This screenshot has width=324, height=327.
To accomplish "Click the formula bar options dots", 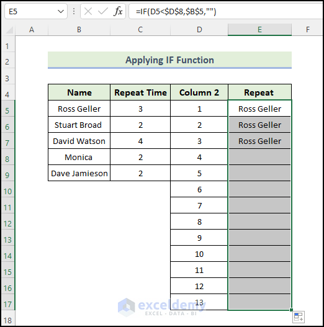I will click(x=74, y=11).
